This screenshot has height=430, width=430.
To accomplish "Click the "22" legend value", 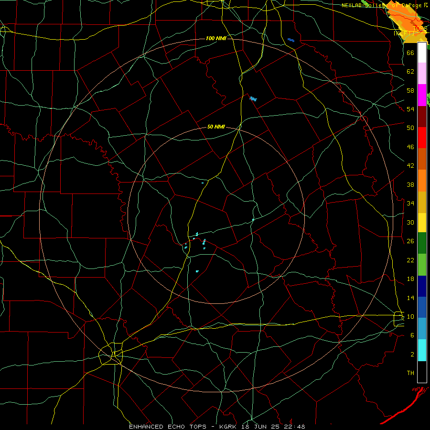I will tap(410, 260).
